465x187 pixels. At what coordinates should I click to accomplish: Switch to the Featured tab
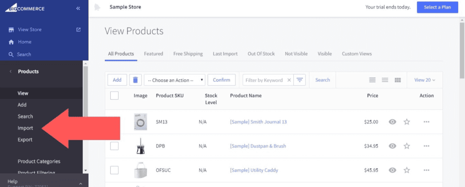point(153,54)
